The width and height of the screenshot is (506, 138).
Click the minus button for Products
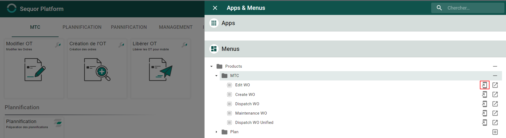pos(495,66)
